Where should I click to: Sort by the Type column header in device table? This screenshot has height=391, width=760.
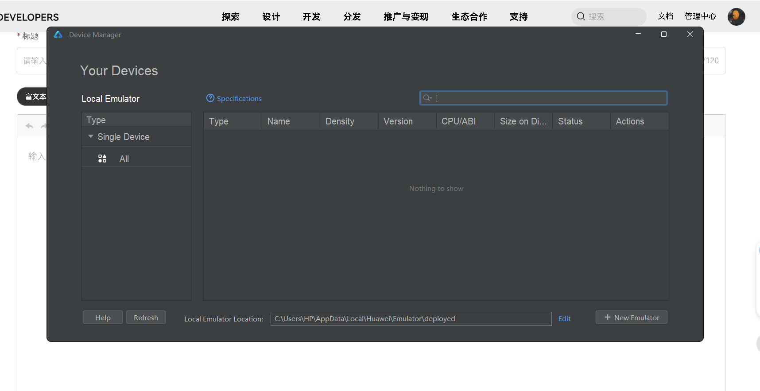click(233, 121)
